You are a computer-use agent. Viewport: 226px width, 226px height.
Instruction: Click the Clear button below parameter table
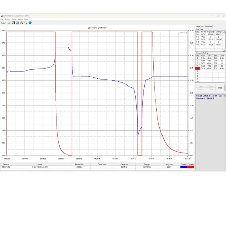pos(211,89)
